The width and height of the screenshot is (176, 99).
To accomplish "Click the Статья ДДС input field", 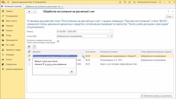I will [82, 36].
